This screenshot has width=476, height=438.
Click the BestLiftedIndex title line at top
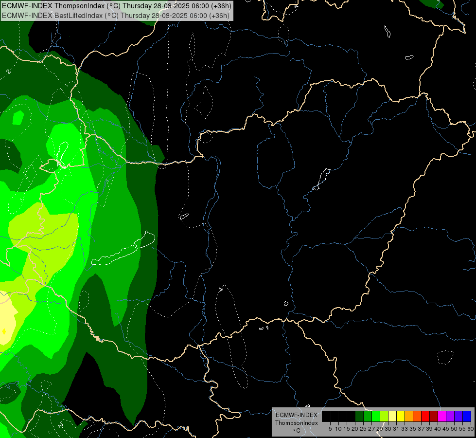116,16
